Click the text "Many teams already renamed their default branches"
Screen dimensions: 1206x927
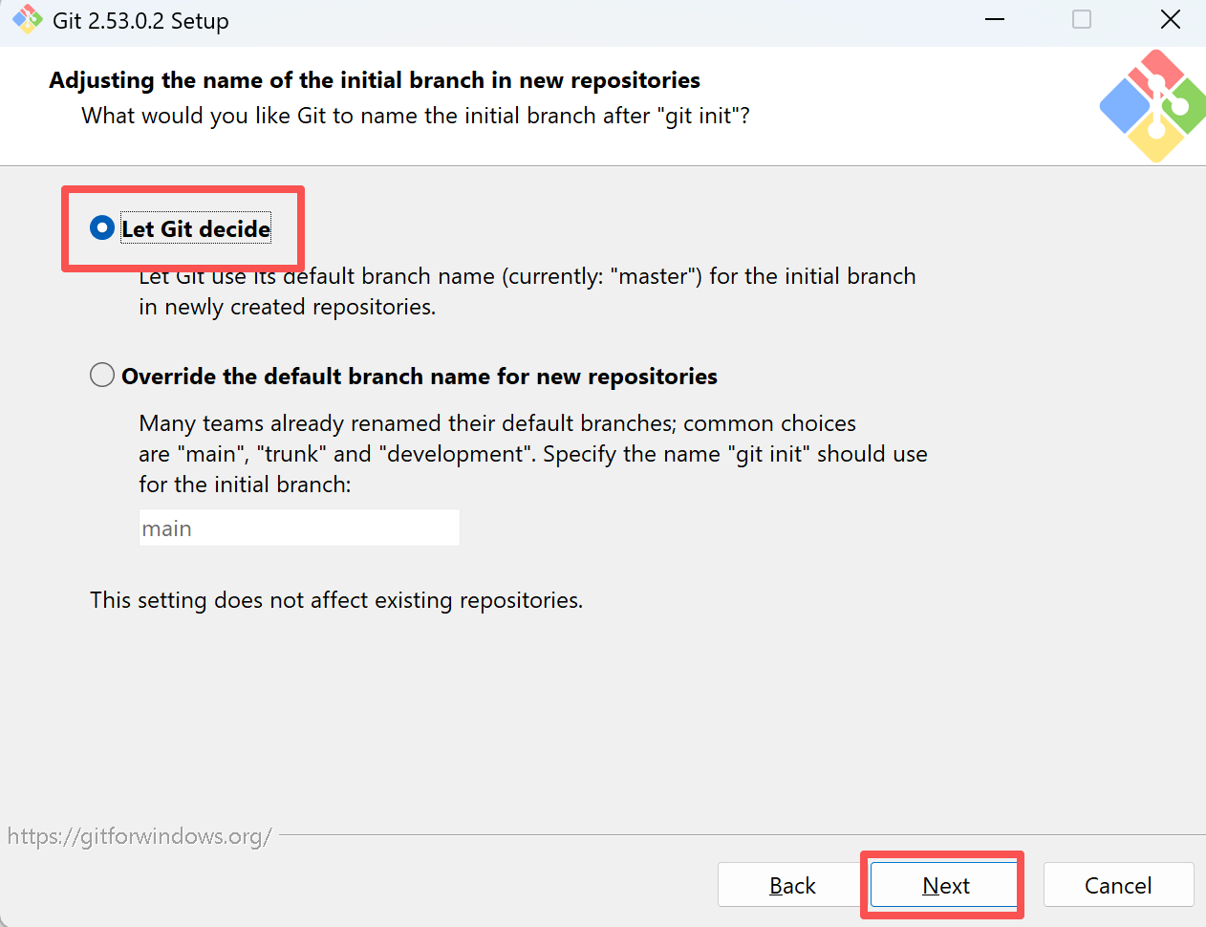533,454
